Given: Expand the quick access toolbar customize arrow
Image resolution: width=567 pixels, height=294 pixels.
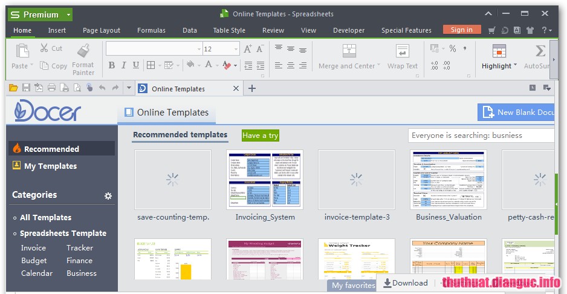Looking at the screenshot, I should [129, 88].
